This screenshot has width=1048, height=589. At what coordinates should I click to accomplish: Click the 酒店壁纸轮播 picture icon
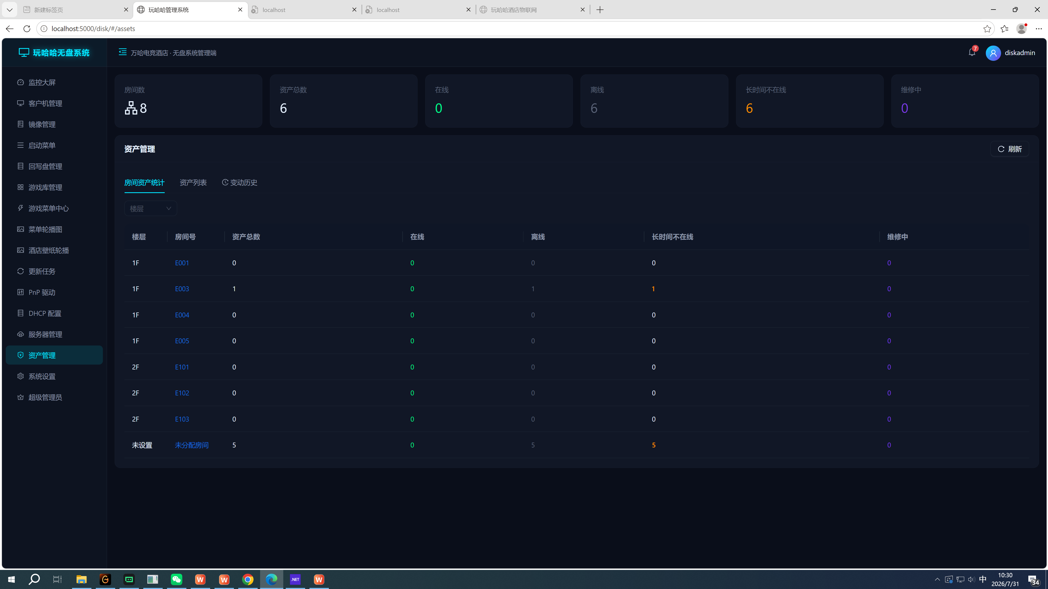pos(20,250)
